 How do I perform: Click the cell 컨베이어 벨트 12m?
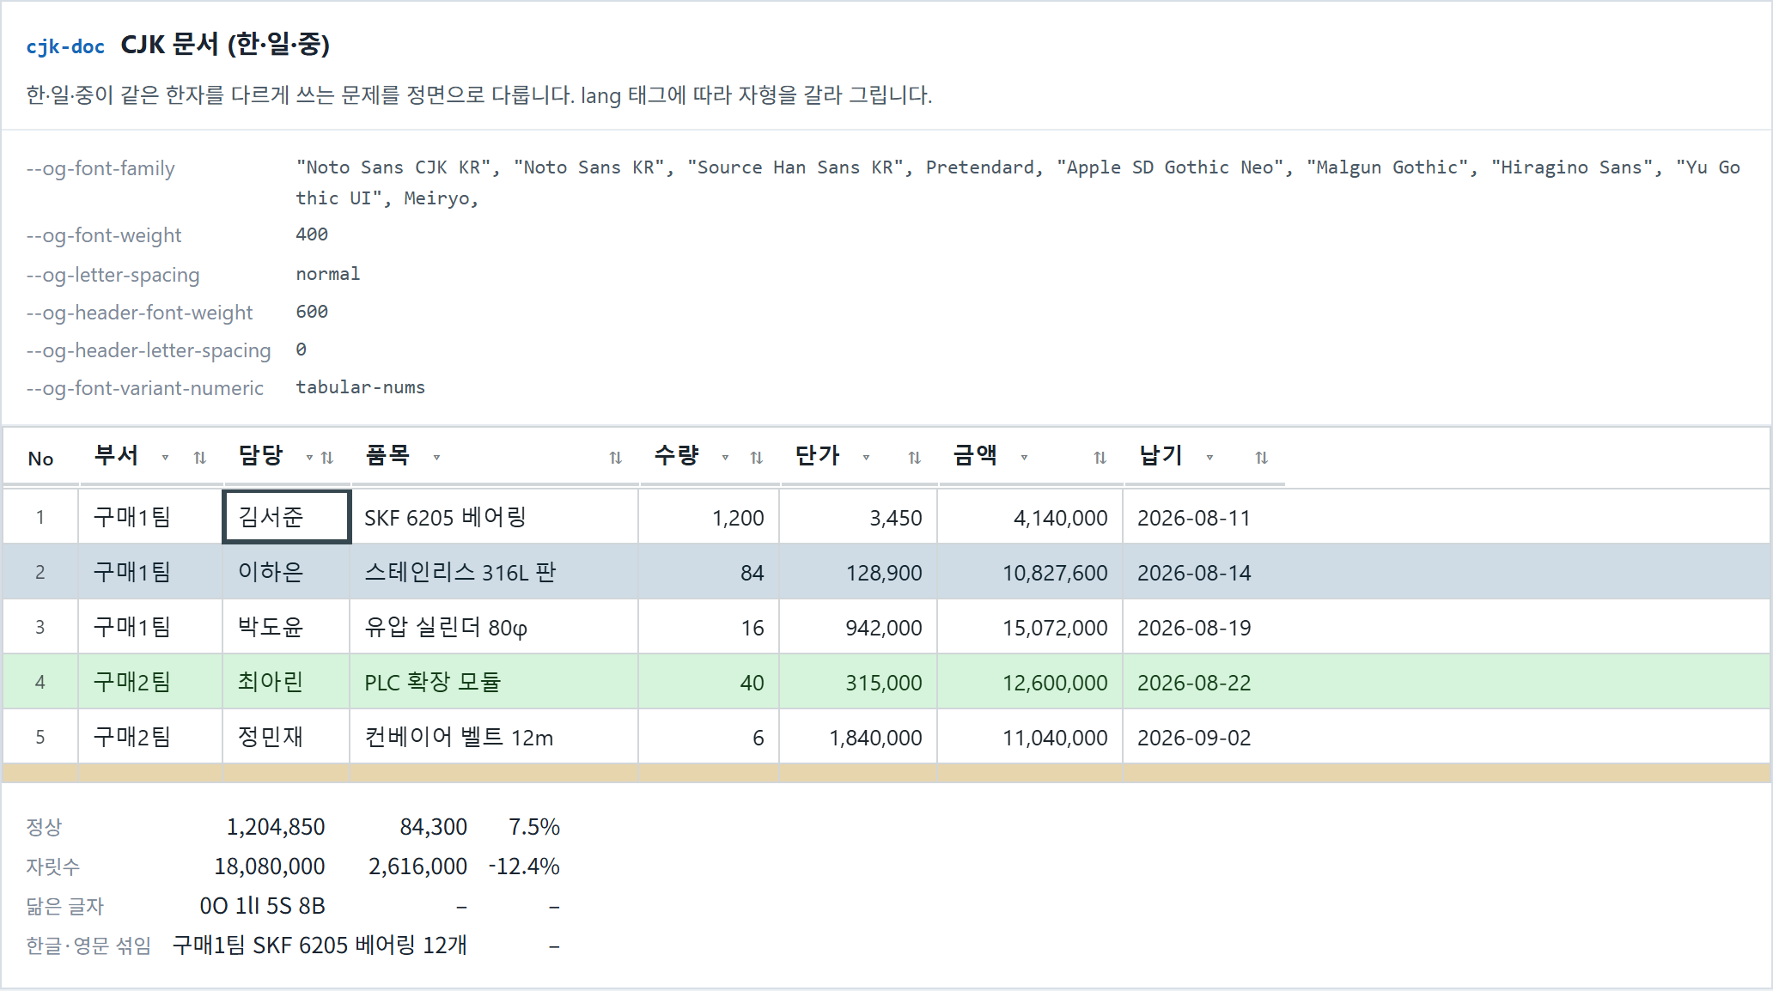(x=494, y=737)
